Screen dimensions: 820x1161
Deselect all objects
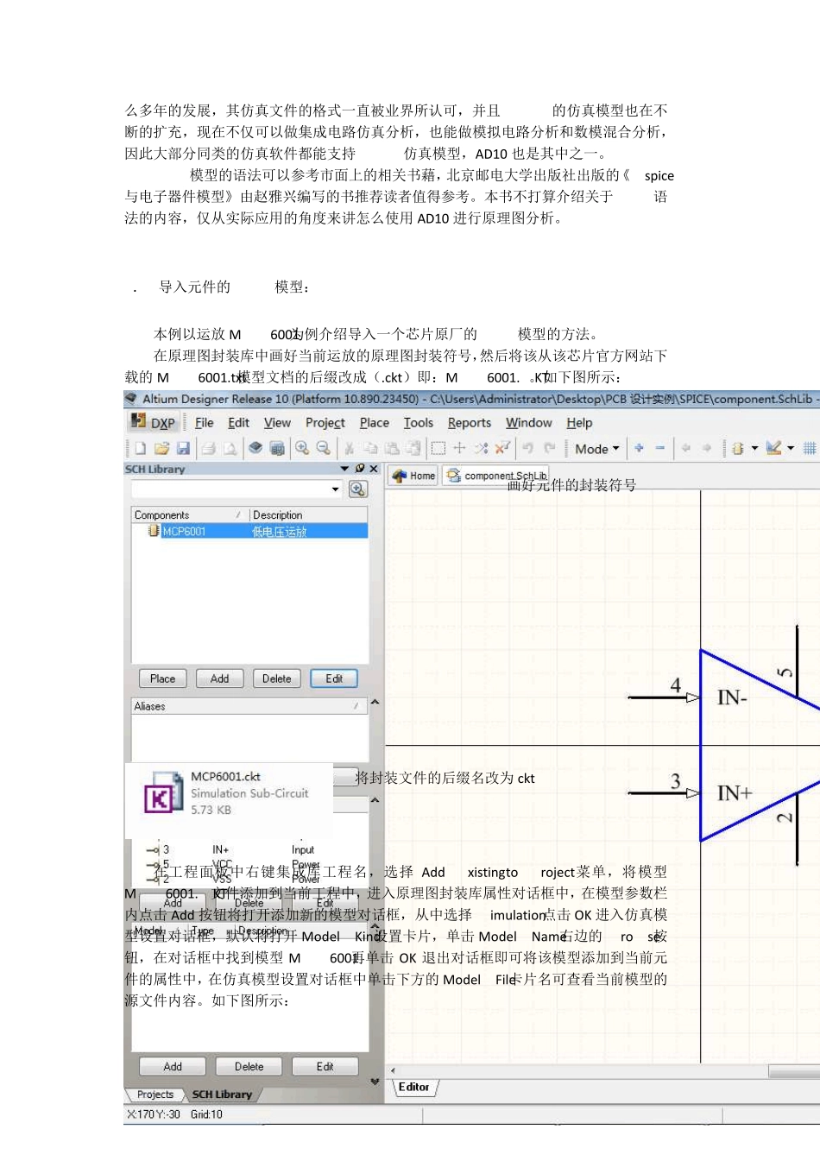click(x=481, y=448)
